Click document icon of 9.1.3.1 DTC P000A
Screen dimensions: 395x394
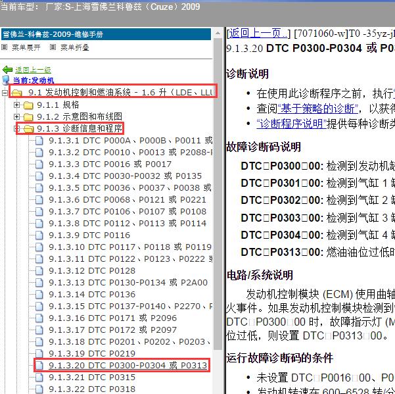(x=39, y=140)
